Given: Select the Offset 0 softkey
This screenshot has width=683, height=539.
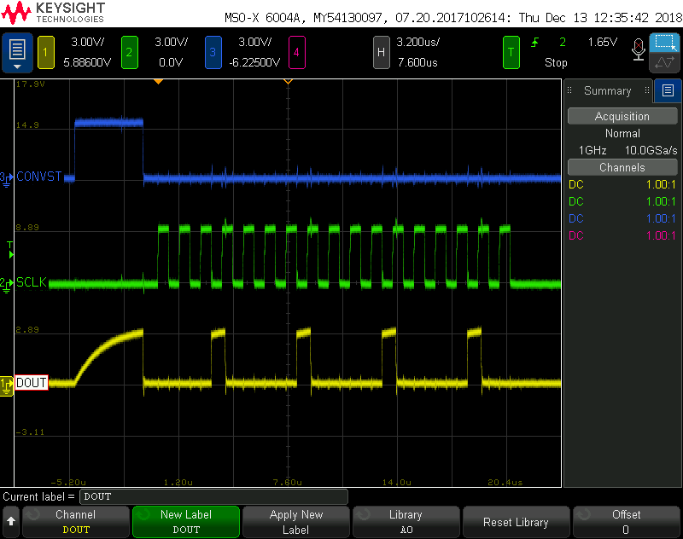Looking at the screenshot, I should [627, 522].
